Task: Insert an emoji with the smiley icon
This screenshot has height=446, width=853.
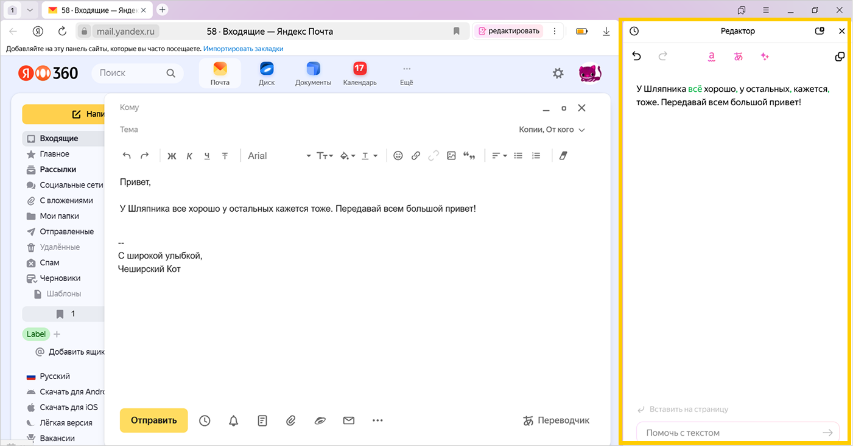Action: [398, 156]
